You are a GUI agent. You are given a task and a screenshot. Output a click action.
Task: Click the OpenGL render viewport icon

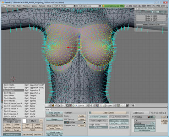click(133, 105)
